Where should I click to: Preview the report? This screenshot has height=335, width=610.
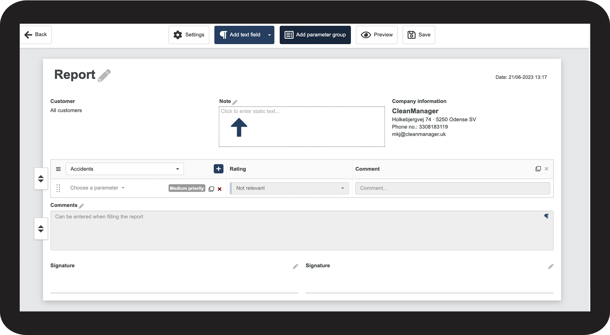tap(377, 35)
